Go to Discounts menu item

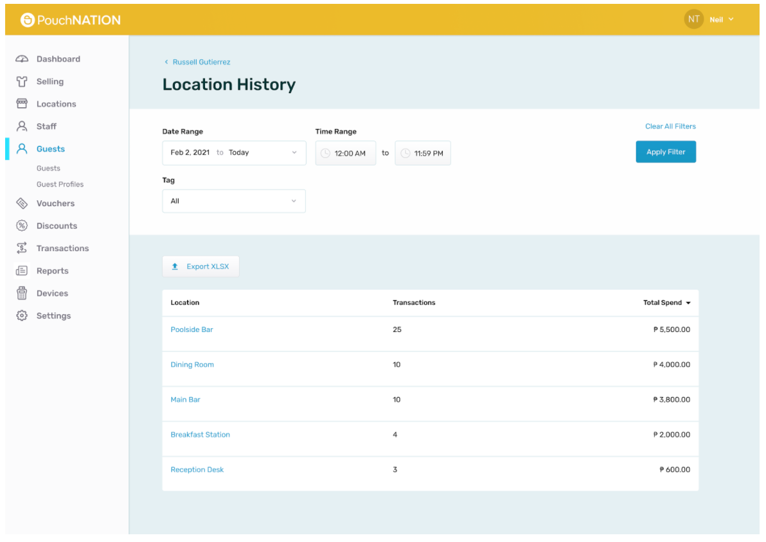(57, 226)
